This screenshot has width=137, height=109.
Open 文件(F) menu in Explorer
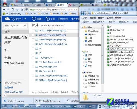click(84, 18)
